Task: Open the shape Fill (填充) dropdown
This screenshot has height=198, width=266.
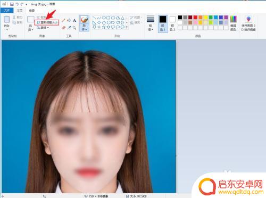Action: [136, 22]
